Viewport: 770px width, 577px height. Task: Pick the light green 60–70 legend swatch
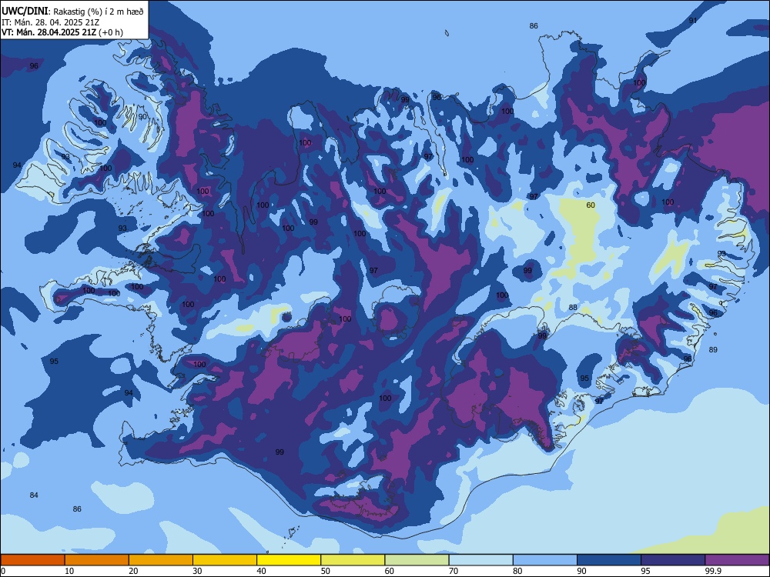coord(417,560)
